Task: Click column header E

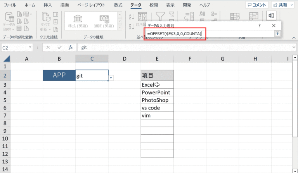Action: 157,58
